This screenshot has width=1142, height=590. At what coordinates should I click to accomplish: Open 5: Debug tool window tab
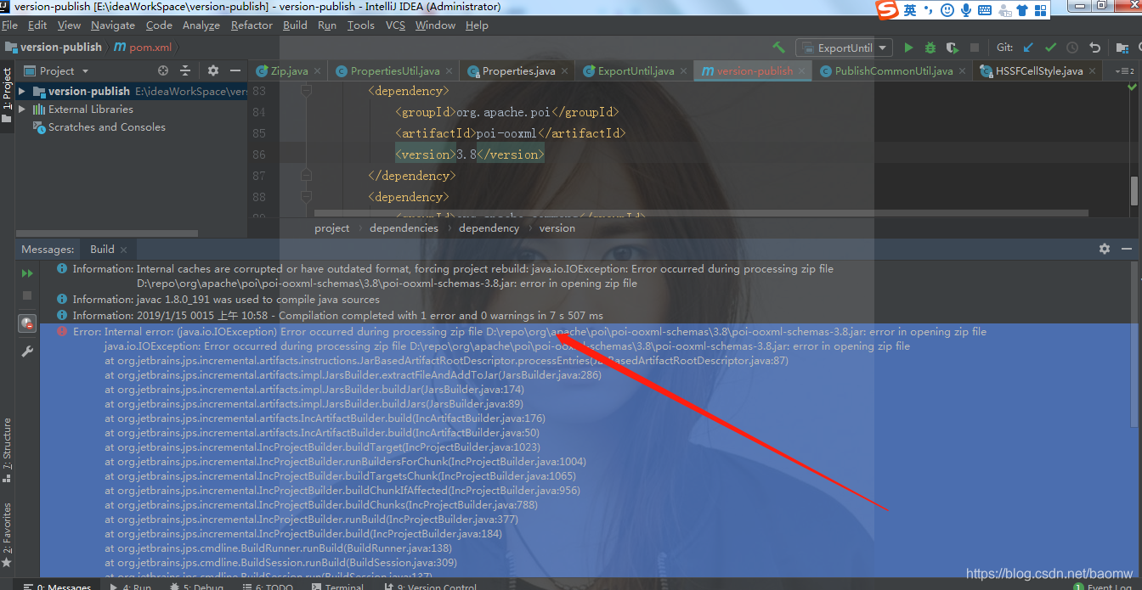click(197, 586)
